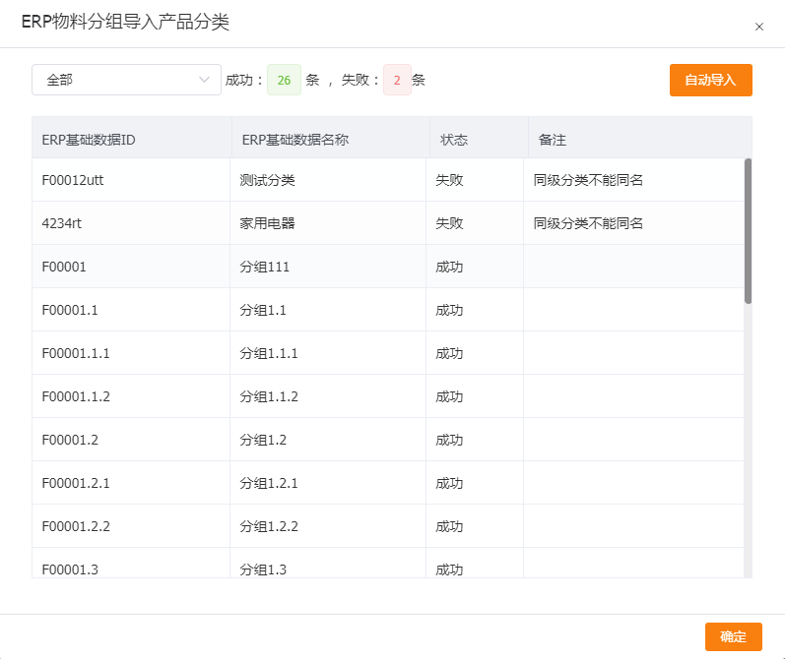Click the green success count 26
Viewport: 785px width, 659px height.
[284, 81]
